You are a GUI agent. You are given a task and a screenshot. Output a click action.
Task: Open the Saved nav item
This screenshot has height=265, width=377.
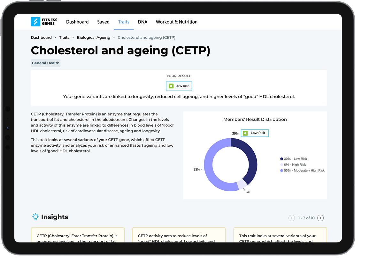103,22
